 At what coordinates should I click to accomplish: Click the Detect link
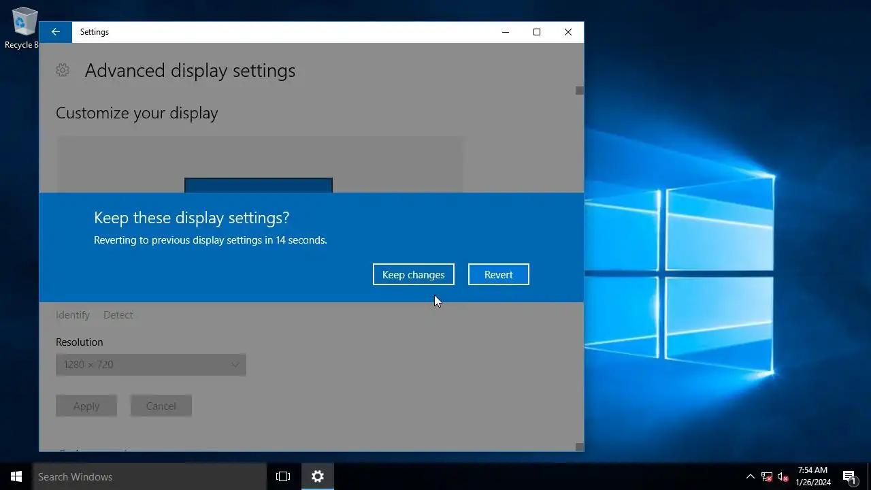(118, 315)
